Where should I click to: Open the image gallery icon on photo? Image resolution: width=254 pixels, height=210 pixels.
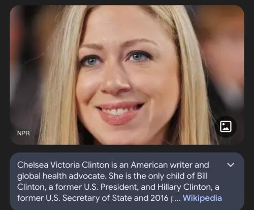click(226, 127)
